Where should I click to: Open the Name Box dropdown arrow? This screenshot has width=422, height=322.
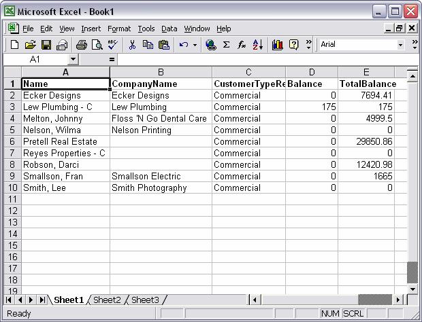pos(74,60)
